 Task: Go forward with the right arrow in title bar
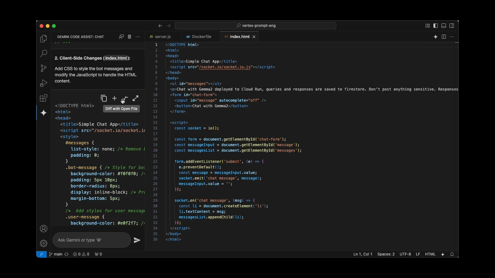[169, 26]
